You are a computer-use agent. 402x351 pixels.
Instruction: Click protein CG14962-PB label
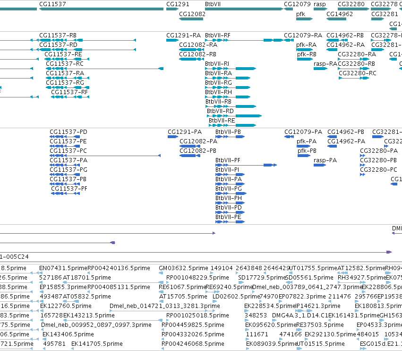[x=346, y=132]
